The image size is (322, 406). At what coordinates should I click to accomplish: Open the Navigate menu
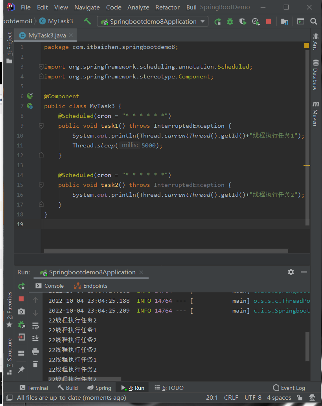pyautogui.click(x=87, y=7)
